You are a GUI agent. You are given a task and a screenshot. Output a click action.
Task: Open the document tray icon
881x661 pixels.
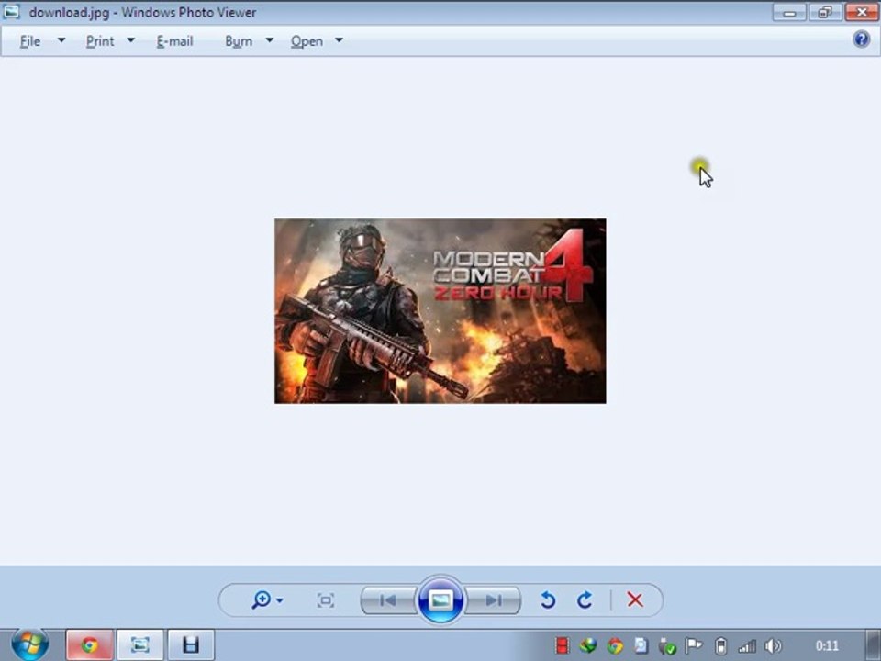click(641, 645)
